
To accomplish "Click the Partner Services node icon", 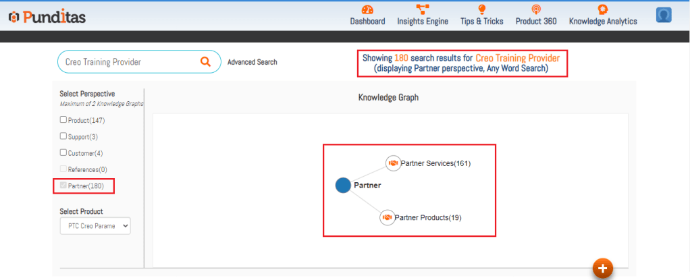I will 393,163.
